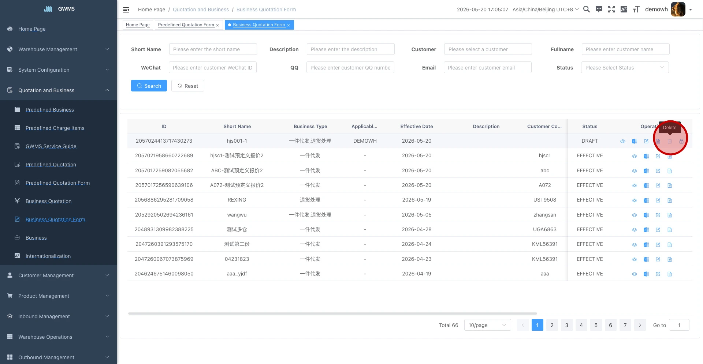The height and width of the screenshot is (364, 703).
Task: Export the 04231823 row to Excel
Action: tap(646, 259)
